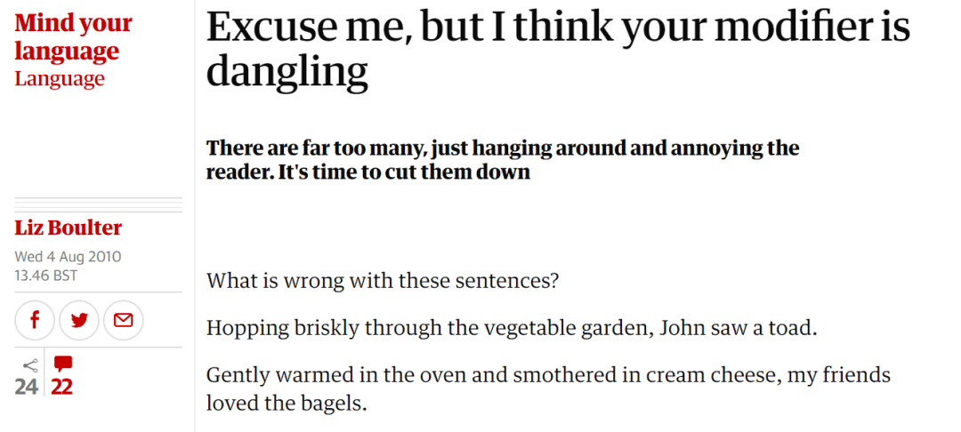Viewport: 961px width, 432px height.
Task: Share the article on Twitter
Action: point(79,320)
